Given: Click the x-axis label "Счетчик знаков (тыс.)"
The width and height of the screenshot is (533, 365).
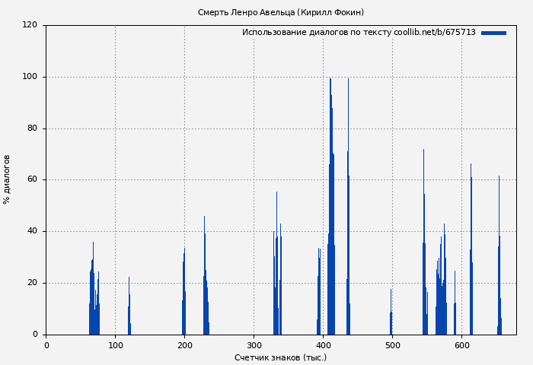Looking at the screenshot, I should (280, 357).
